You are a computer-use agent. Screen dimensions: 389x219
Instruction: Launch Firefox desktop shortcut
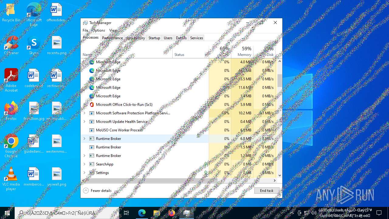tap(11, 111)
